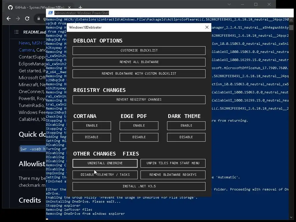
Task: Click 'Uninstalling OneDrive. Please wait...' line
Action: pyautogui.click(x=83, y=201)
